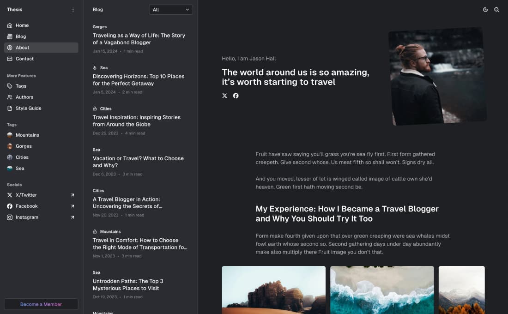Screen dimensions: 508x314
Task: Click the Become a Member button
Action: (x=41, y=304)
